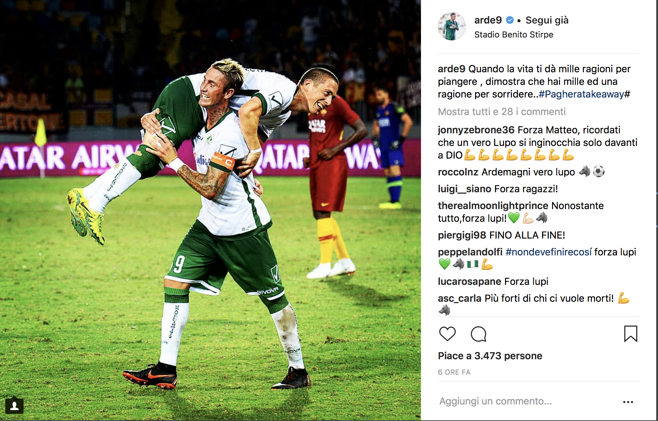Open therealmoonlightprince profile

coord(493,206)
